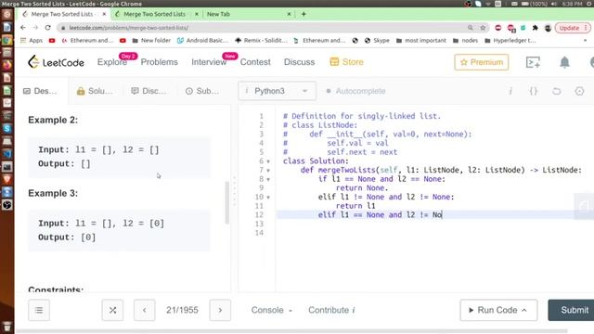Toggle the Autocomplete option

pyautogui.click(x=355, y=91)
